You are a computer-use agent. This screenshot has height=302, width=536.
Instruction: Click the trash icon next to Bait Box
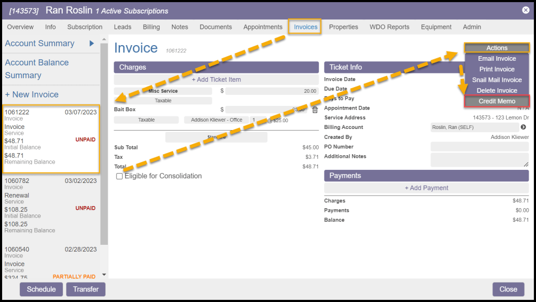(315, 110)
